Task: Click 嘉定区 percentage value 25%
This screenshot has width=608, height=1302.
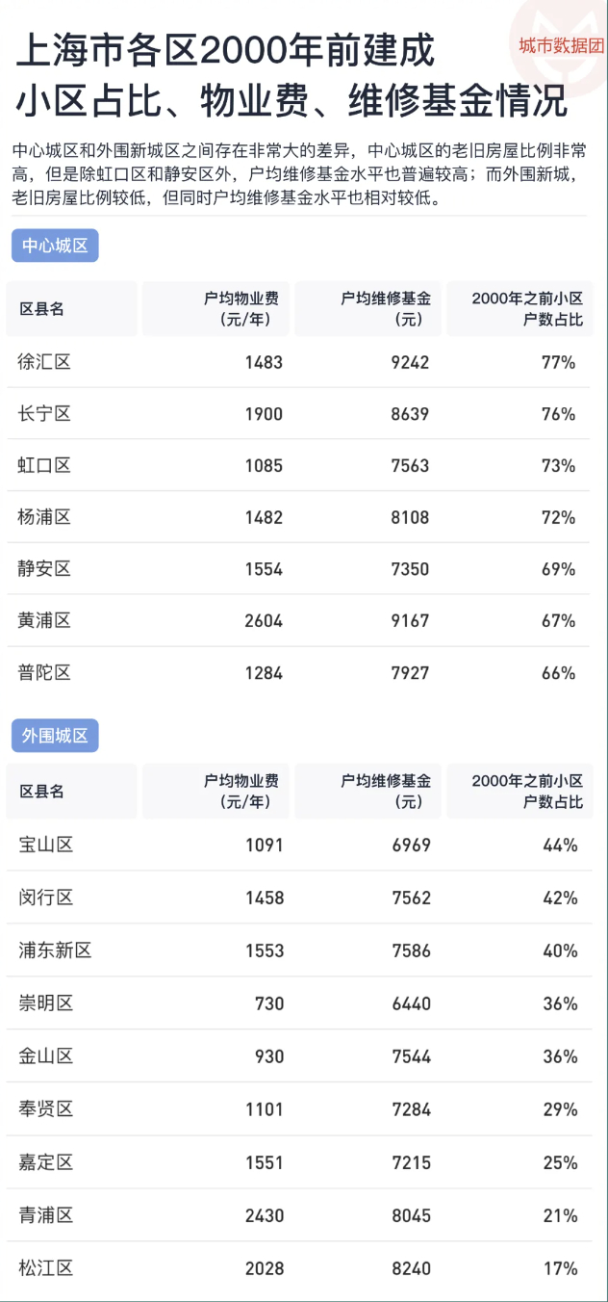Action: 560,1162
